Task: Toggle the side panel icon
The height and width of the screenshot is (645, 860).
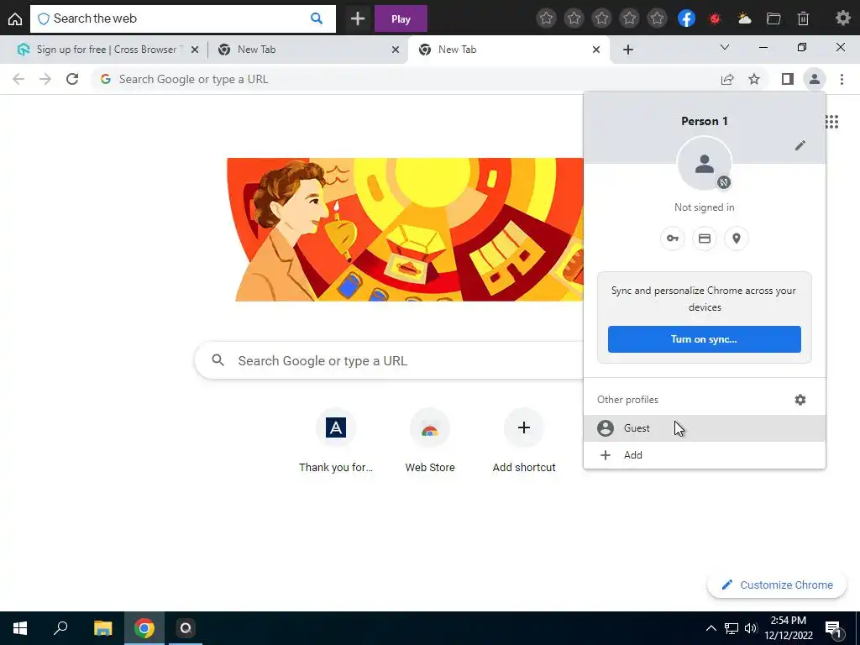Action: click(788, 79)
